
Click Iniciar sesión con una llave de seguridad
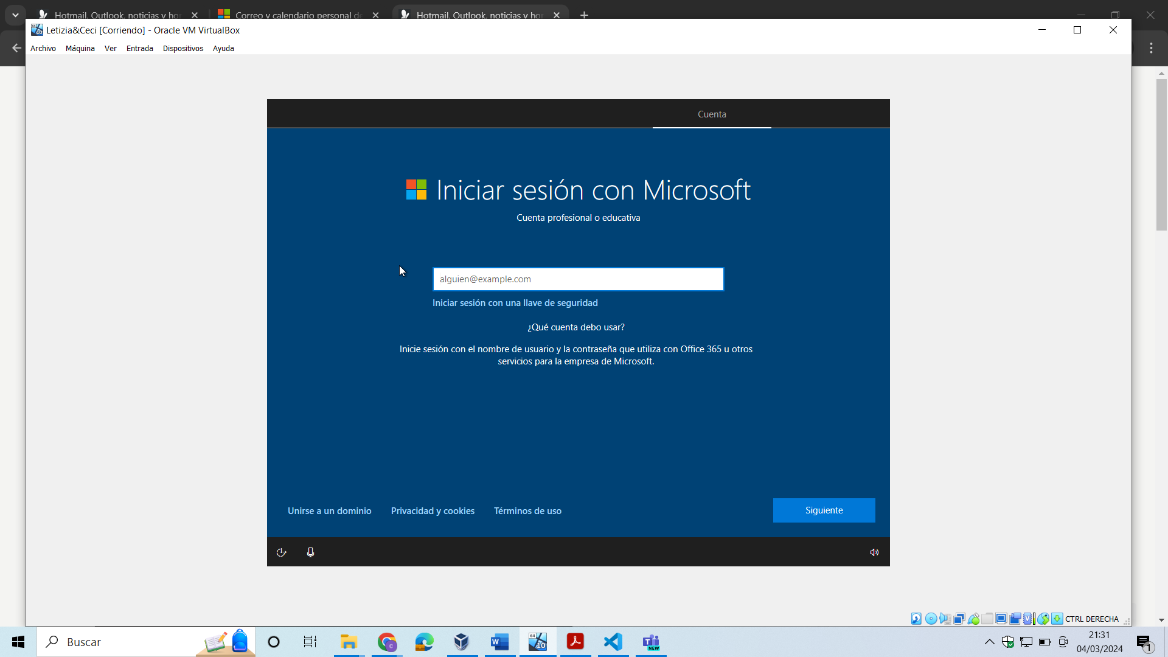tap(515, 303)
